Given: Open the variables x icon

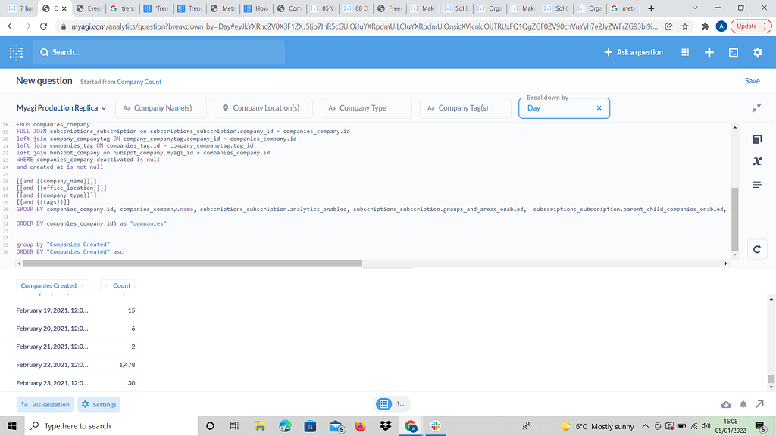Looking at the screenshot, I should (757, 162).
